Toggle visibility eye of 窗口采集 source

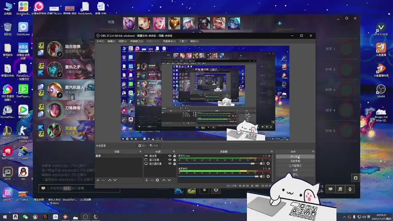170,160
